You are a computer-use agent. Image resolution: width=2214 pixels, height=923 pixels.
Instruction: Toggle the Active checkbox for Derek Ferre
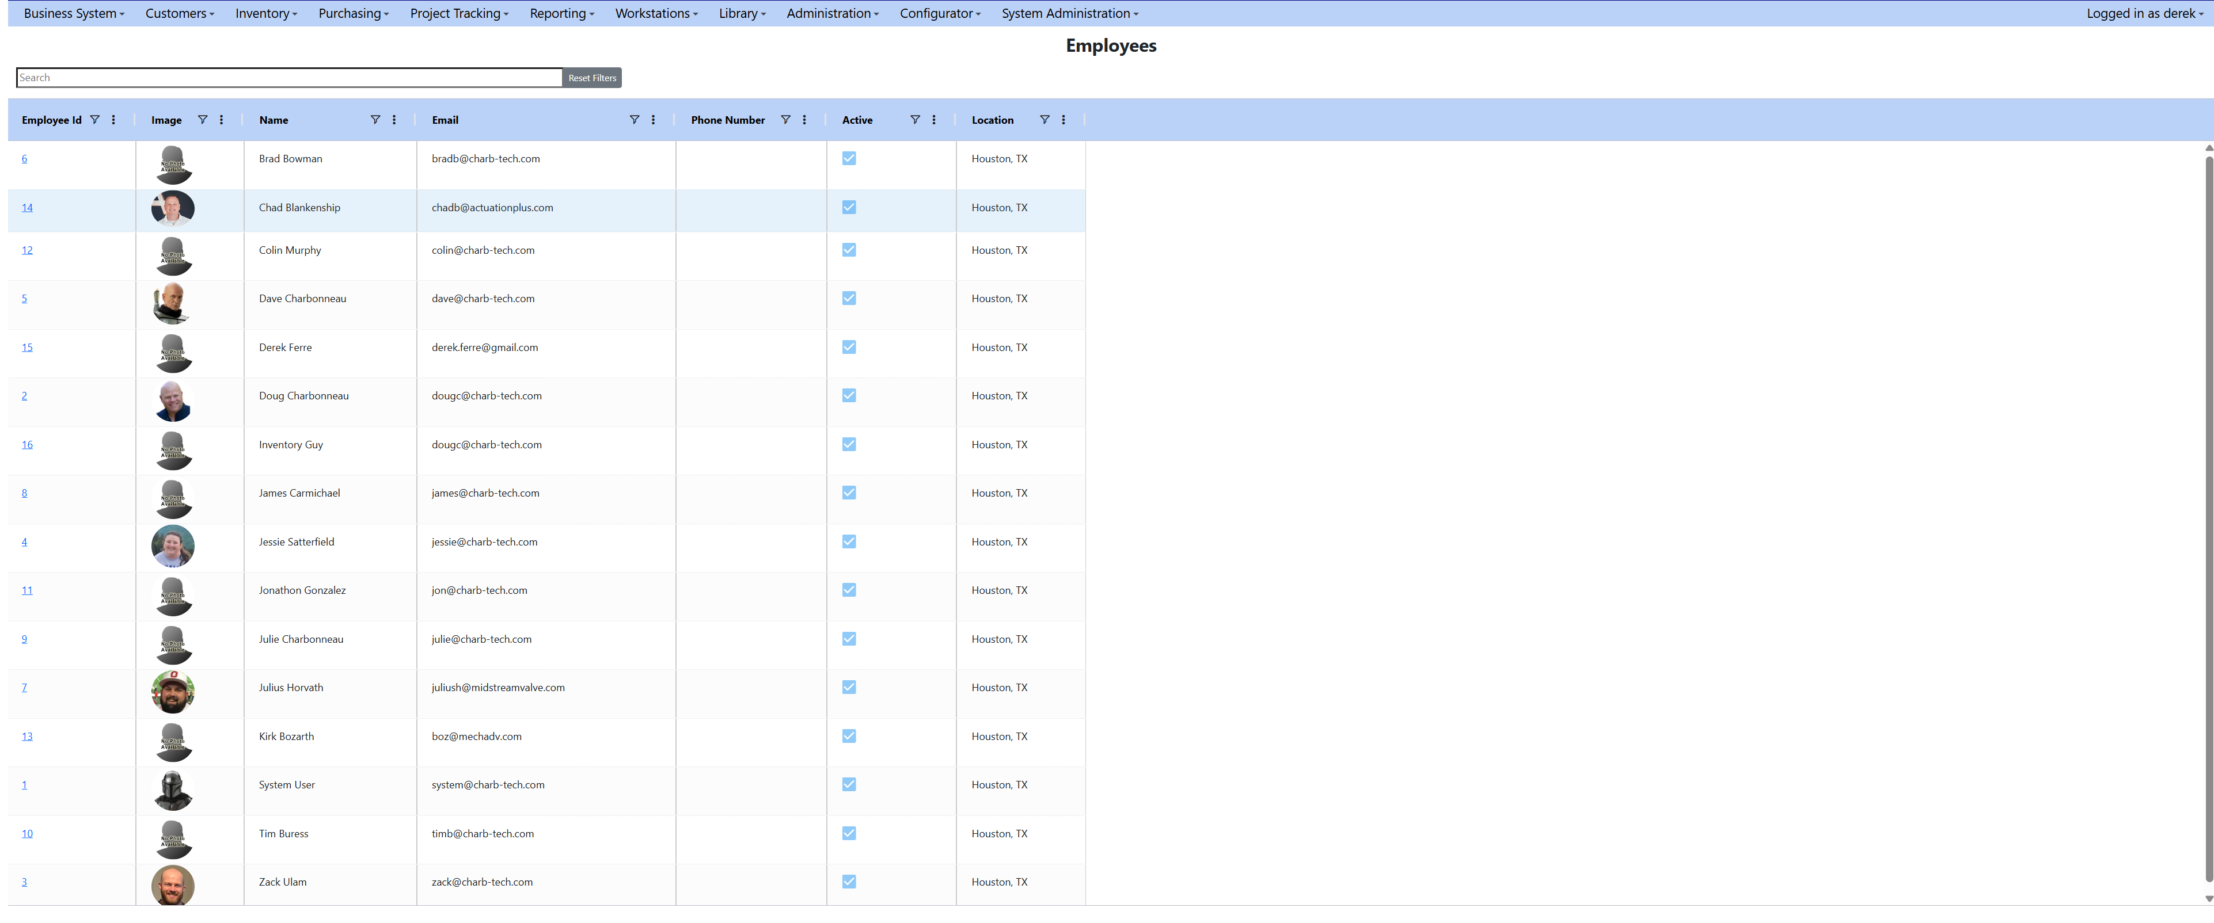(x=849, y=347)
